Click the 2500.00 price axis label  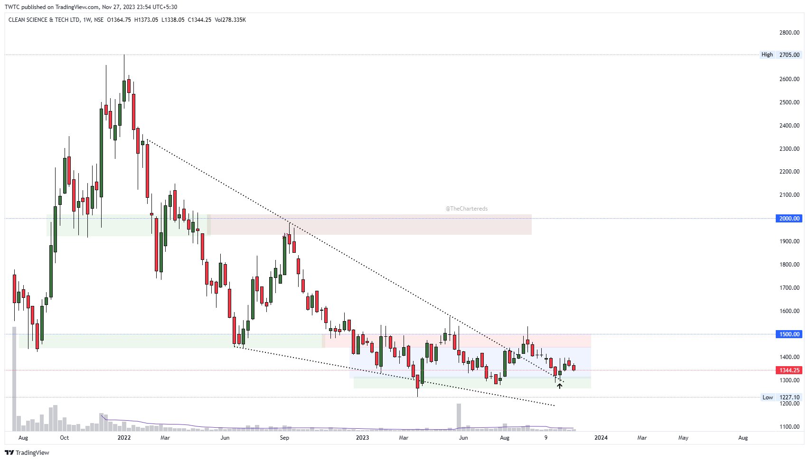click(x=789, y=102)
